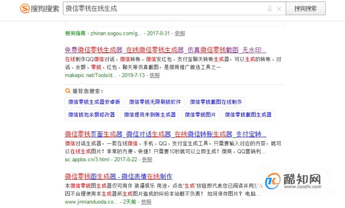Open result 免费微信零钱生成器_在线微信零钱生成器
This screenshot has height=208, width=345.
pyautogui.click(x=166, y=50)
